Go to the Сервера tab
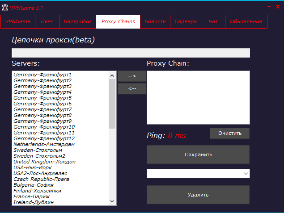The image size is (284, 213). tap(186, 21)
